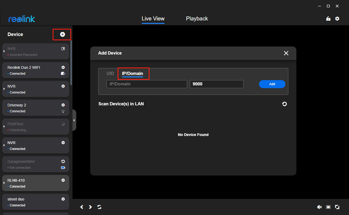This screenshot has width=349, height=215.
Task: Select the UID tab in Add Device
Action: tap(110, 73)
